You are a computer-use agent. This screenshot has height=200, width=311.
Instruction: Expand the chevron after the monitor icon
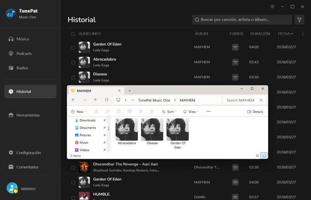pos(126,100)
